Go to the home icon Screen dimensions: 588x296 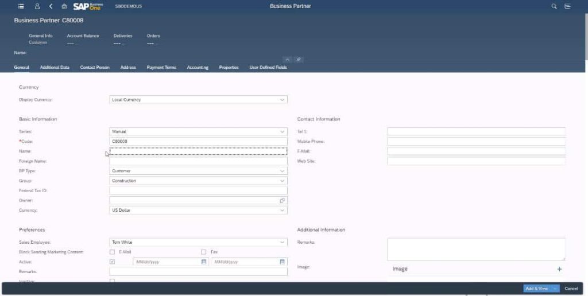click(x=64, y=6)
